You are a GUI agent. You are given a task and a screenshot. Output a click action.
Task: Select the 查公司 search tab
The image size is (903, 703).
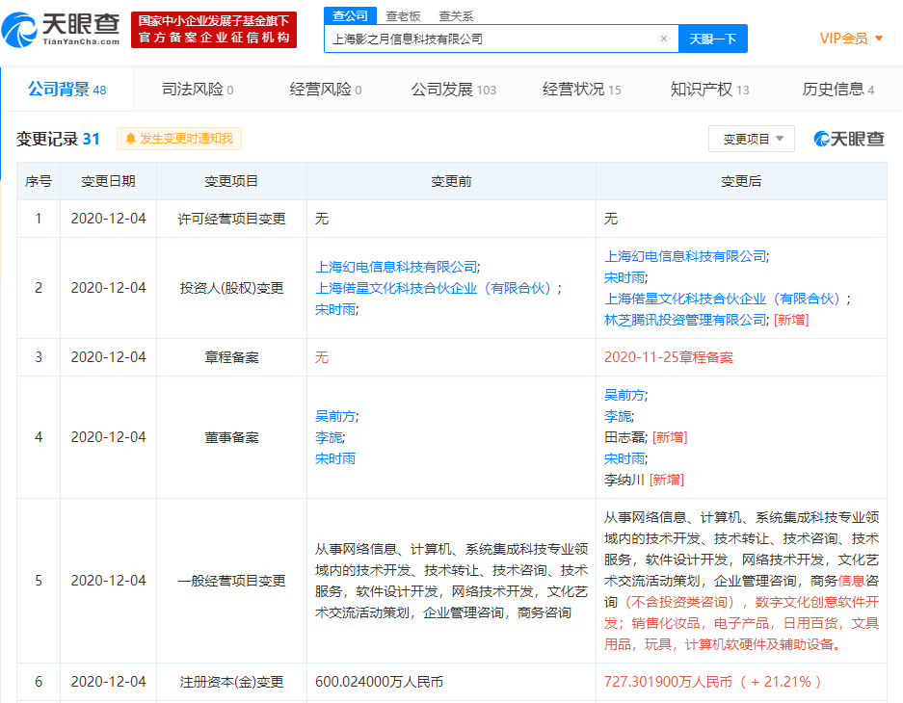click(x=350, y=15)
